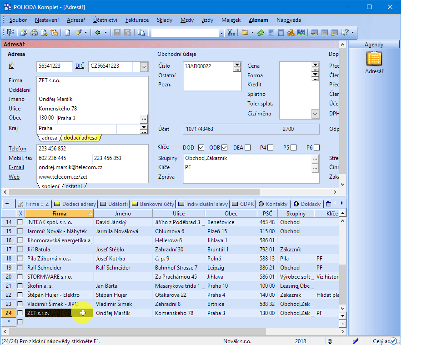Click into the IČ number input field
Screen dimensions: 432x345
click(x=55, y=66)
